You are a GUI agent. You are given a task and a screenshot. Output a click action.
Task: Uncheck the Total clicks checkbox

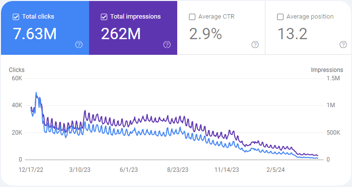pos(16,17)
